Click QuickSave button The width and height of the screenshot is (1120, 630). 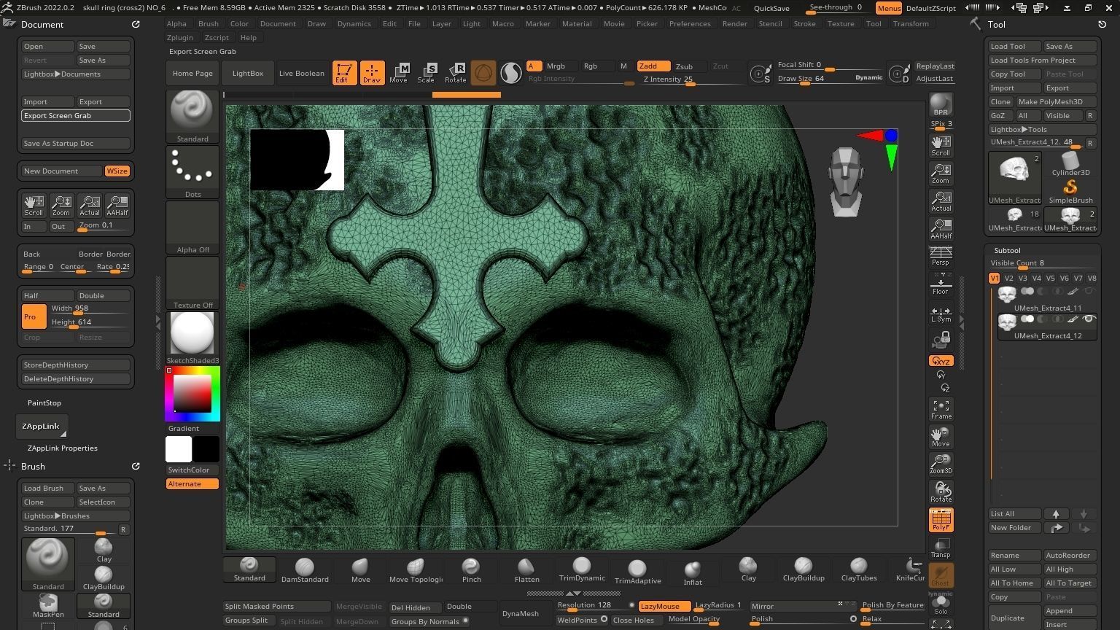click(x=771, y=8)
